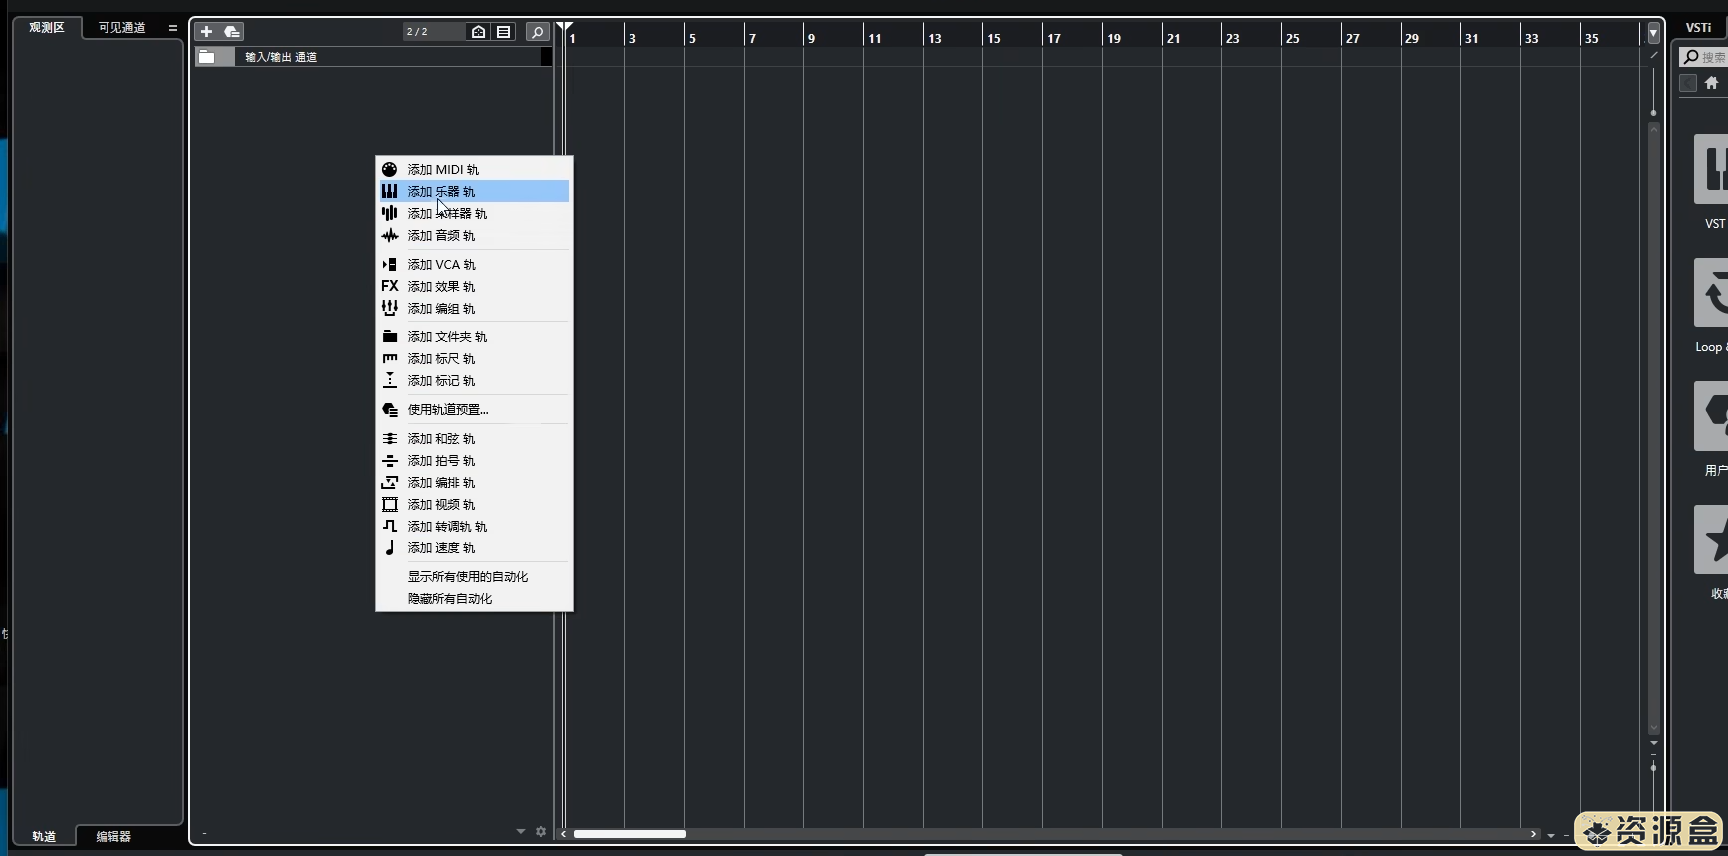Click left arrow of horizontal scrollbar
The height and width of the screenshot is (856, 1728).
[564, 834]
